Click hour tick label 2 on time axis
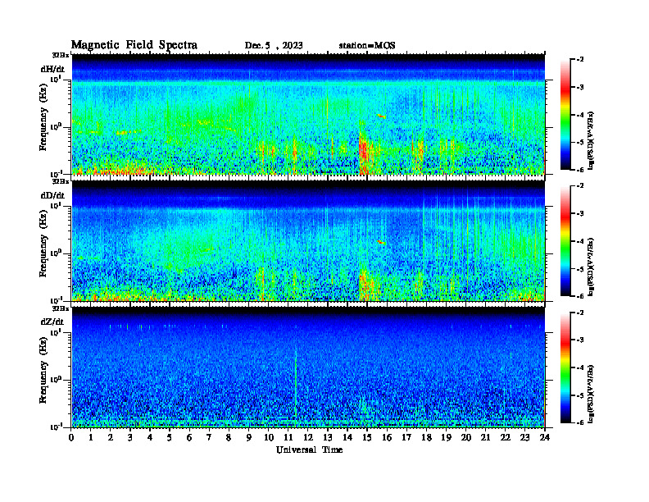 [x=111, y=438]
